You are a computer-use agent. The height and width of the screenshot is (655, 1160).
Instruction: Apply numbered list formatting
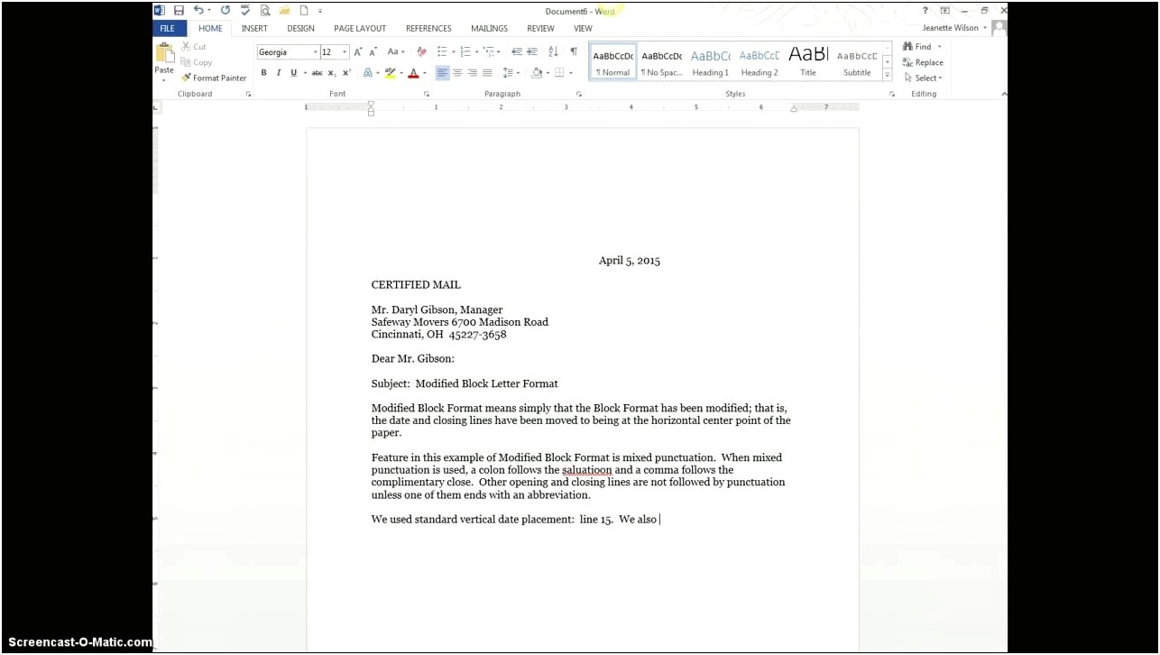pos(465,52)
